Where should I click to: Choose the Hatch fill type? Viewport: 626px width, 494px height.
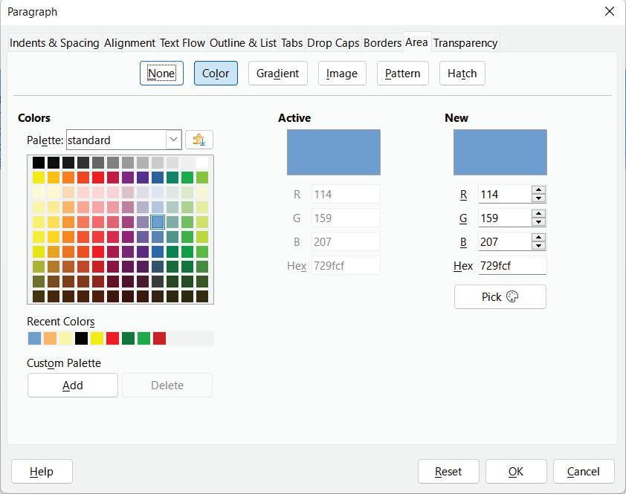click(462, 74)
